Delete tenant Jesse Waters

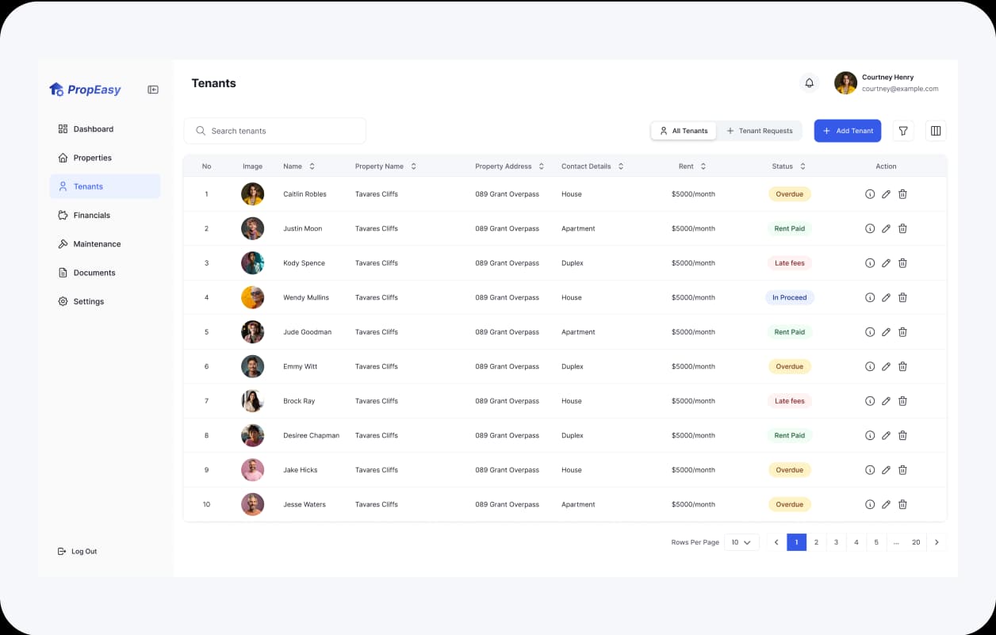[902, 504]
